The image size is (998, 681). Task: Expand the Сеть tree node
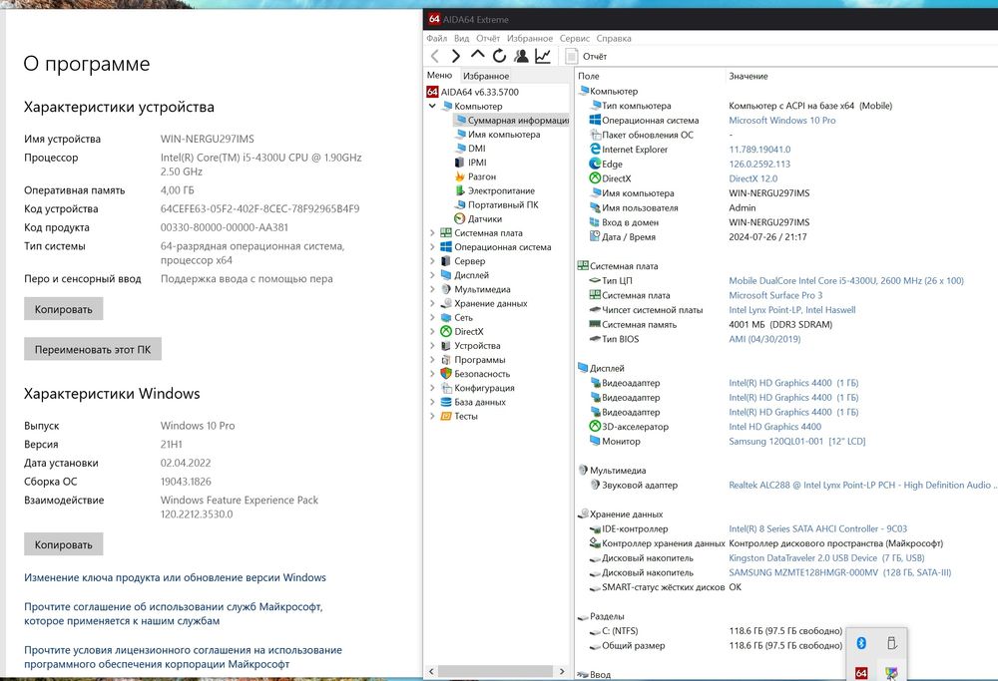433,317
